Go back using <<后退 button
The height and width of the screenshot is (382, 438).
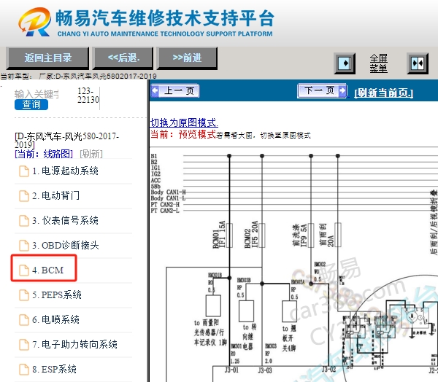(123, 58)
